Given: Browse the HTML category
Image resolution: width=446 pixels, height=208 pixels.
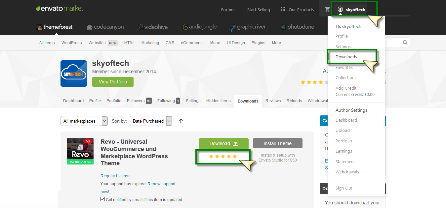Looking at the screenshot, I should 130,43.
